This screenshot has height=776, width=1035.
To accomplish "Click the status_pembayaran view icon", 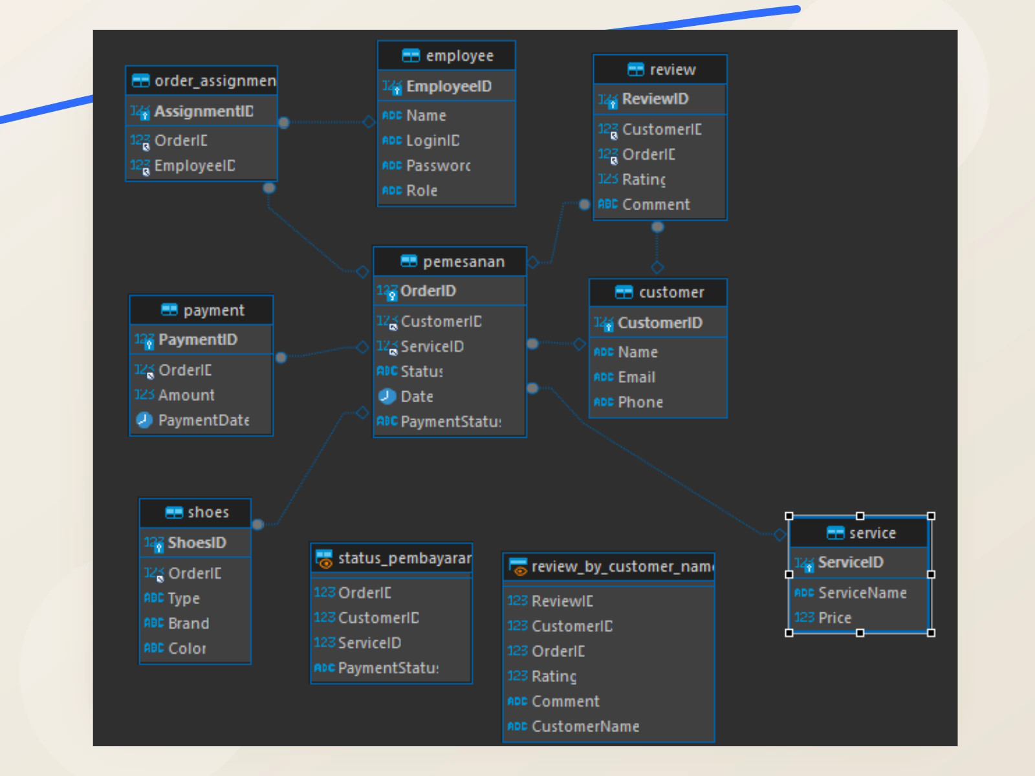I will click(324, 559).
